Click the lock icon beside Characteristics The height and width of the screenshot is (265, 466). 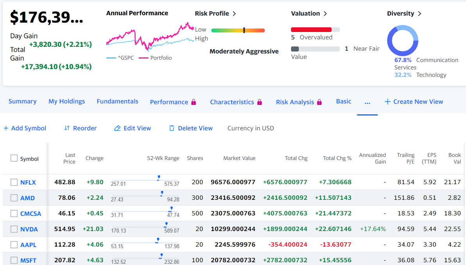pos(259,101)
